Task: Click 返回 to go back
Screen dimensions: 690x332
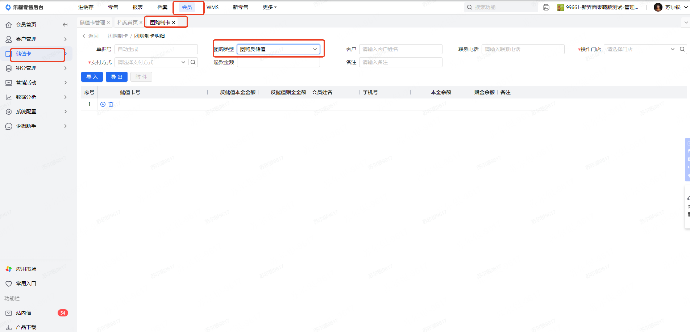Action: pos(91,36)
